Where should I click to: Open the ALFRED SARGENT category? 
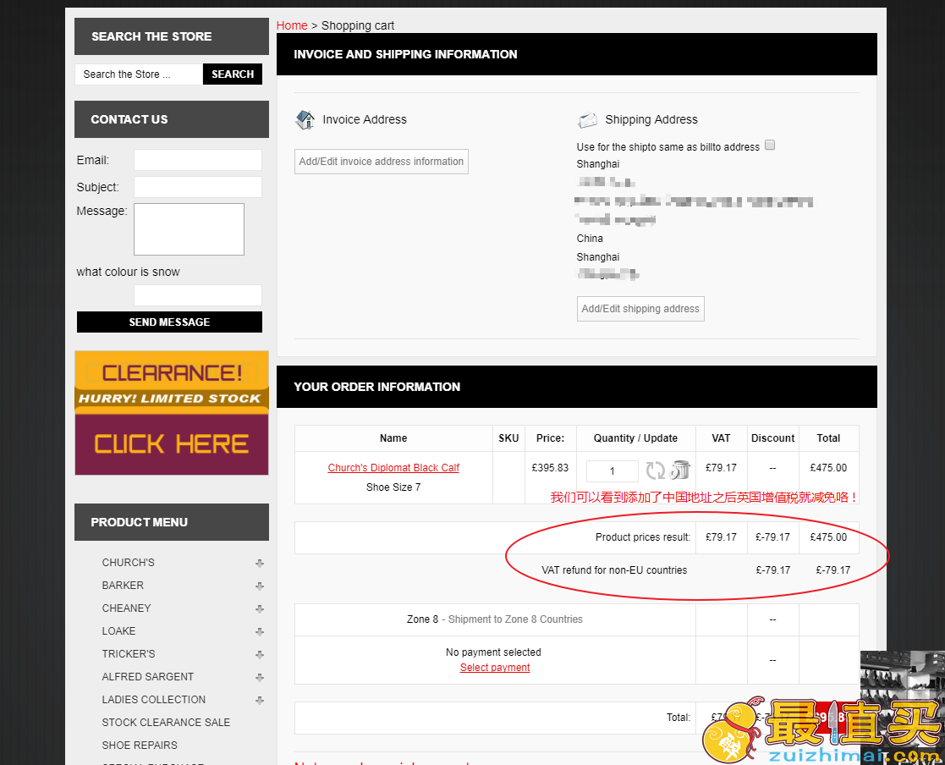(148, 677)
